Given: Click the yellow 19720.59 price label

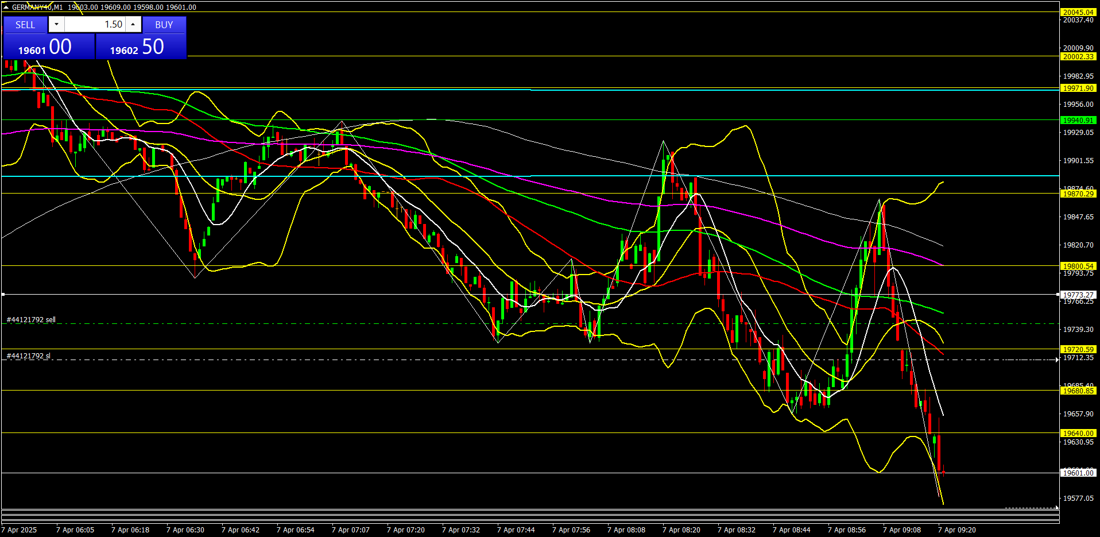Looking at the screenshot, I should coord(1078,349).
